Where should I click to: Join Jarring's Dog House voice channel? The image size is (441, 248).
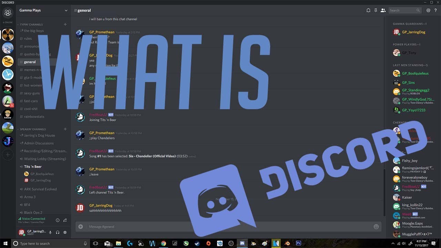(x=39, y=135)
